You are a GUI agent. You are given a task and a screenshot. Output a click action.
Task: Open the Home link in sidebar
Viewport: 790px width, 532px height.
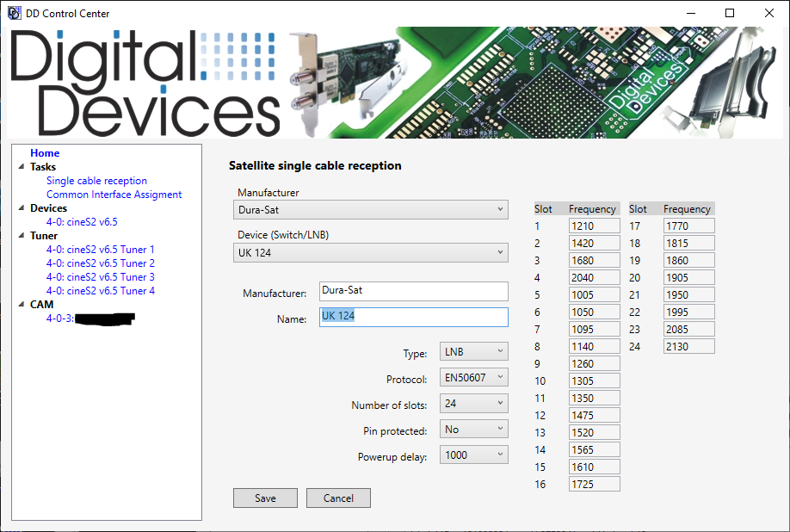(45, 153)
